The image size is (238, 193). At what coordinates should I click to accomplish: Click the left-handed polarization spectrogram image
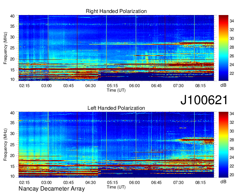pyautogui.click(x=116, y=144)
